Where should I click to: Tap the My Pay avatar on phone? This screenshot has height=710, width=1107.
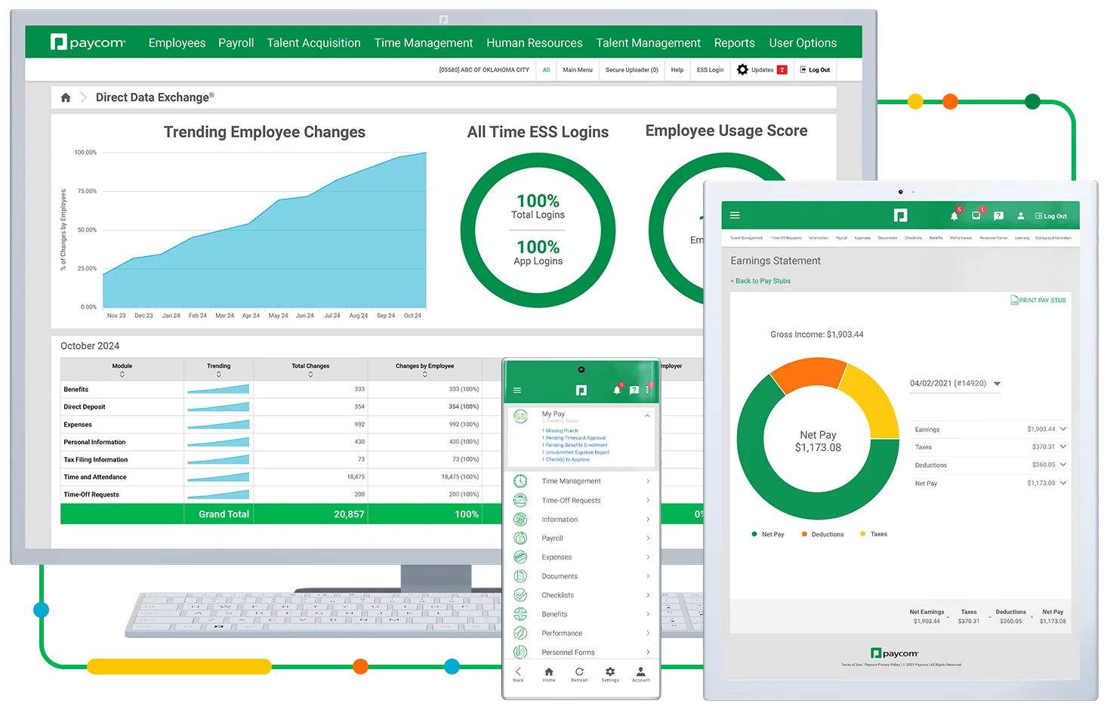(521, 417)
